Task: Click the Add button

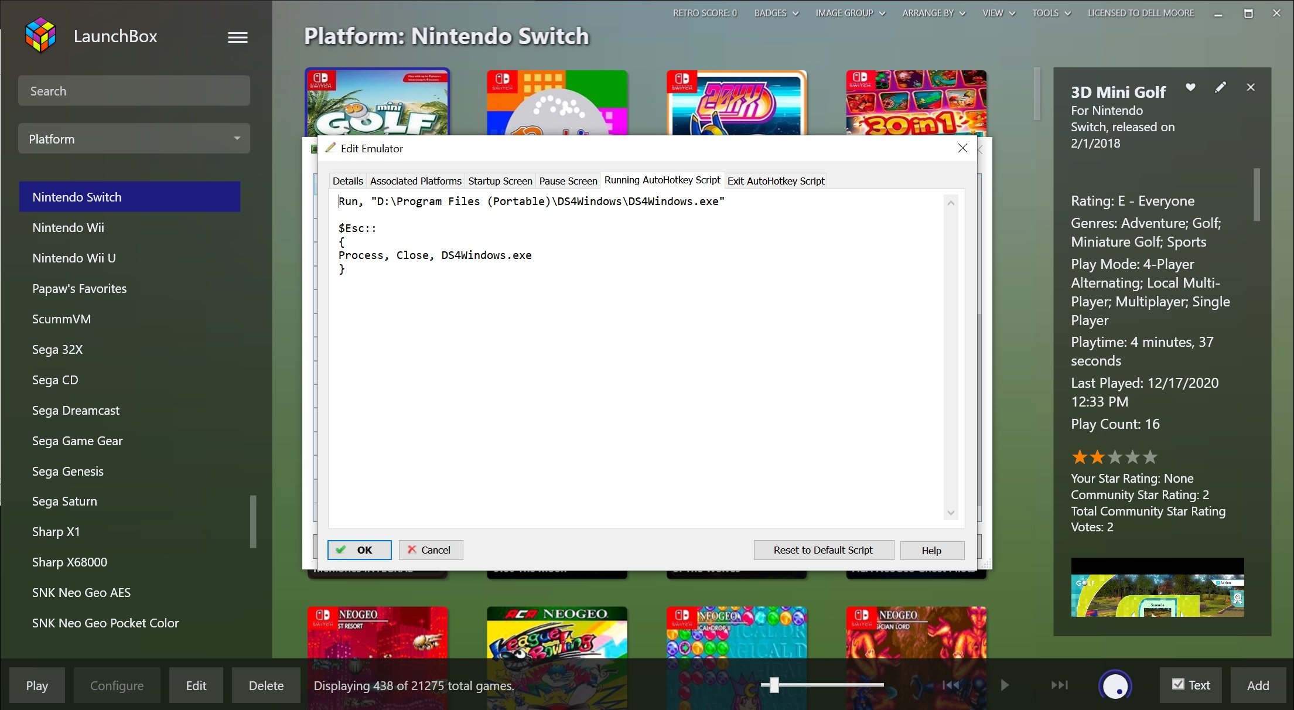Action: click(1258, 685)
